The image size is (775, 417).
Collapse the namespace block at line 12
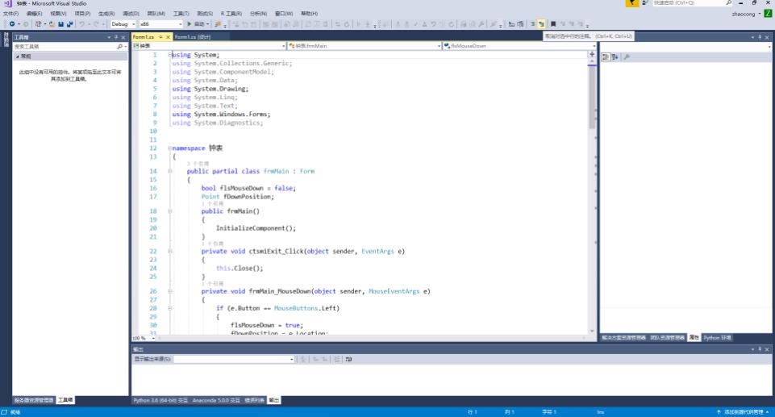170,148
